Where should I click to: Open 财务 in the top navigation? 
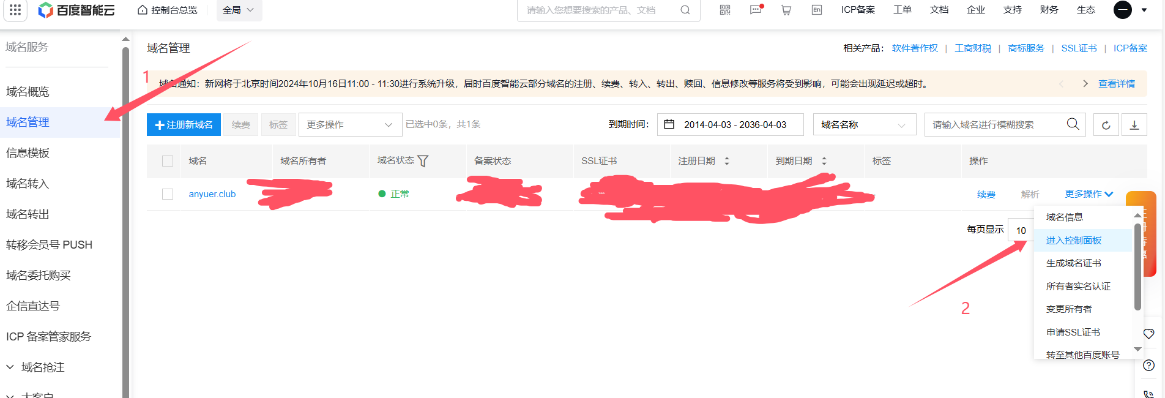pyautogui.click(x=1049, y=10)
